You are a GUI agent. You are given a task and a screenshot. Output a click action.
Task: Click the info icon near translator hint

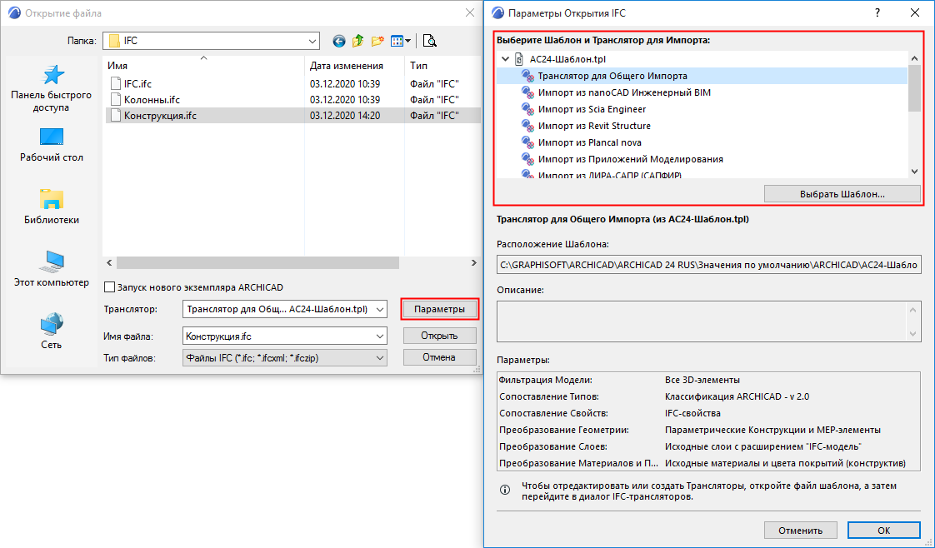pos(505,491)
